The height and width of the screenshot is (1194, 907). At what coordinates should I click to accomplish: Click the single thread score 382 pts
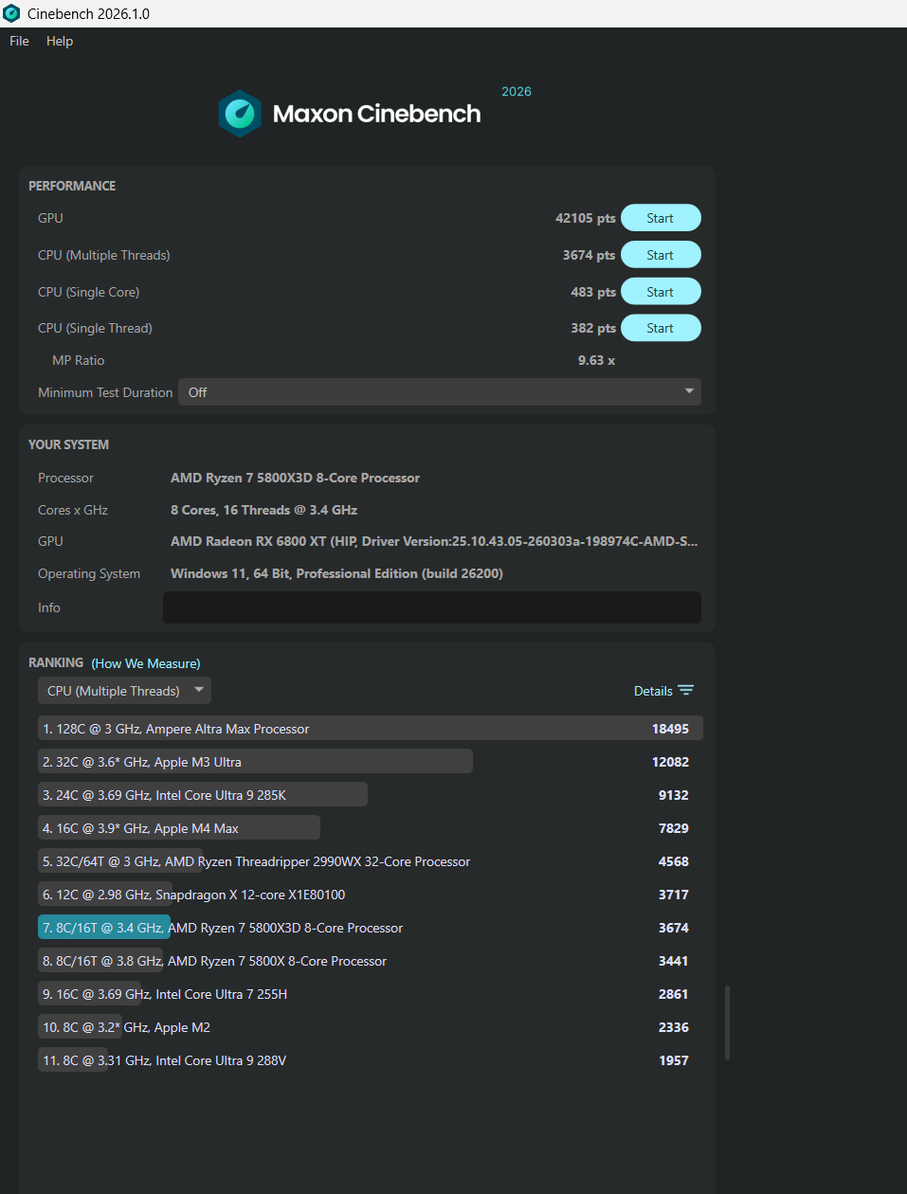[x=593, y=328]
